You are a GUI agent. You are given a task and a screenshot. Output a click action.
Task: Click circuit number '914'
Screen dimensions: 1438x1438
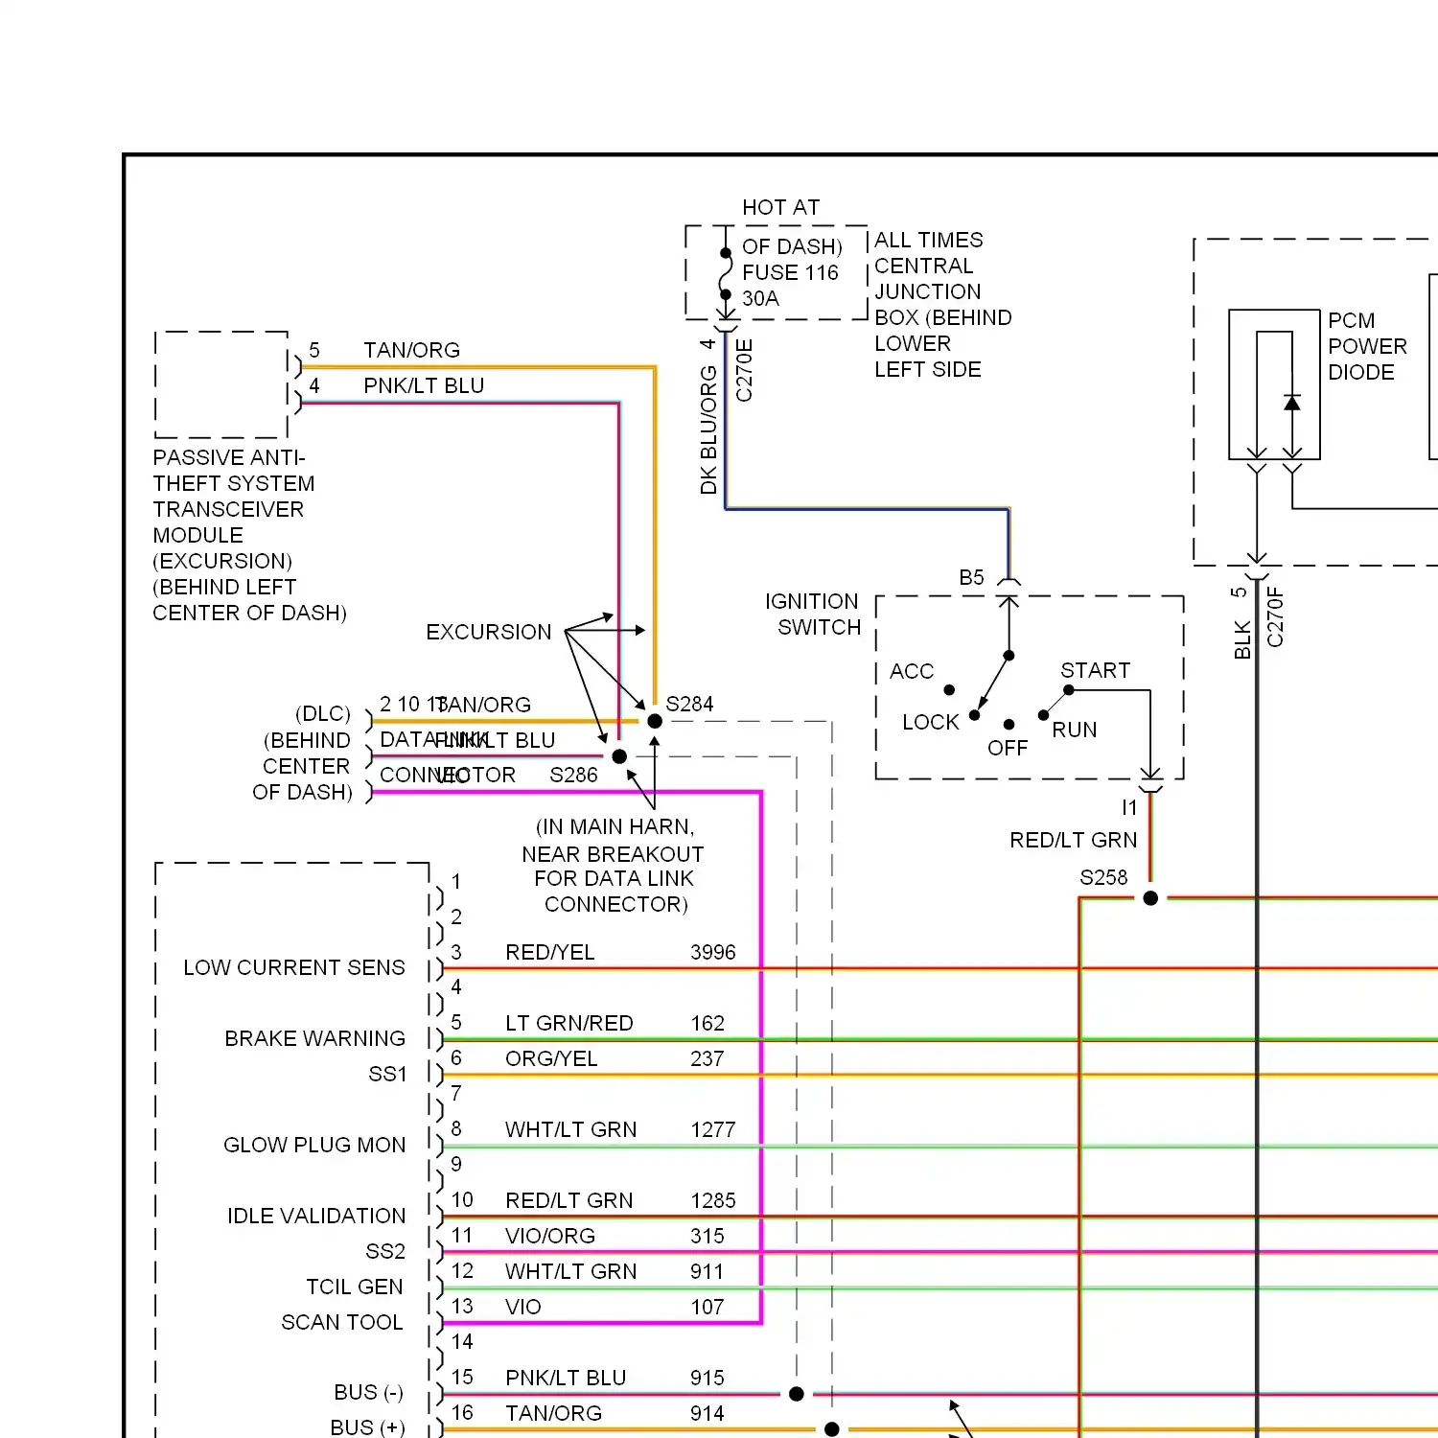click(x=707, y=1413)
